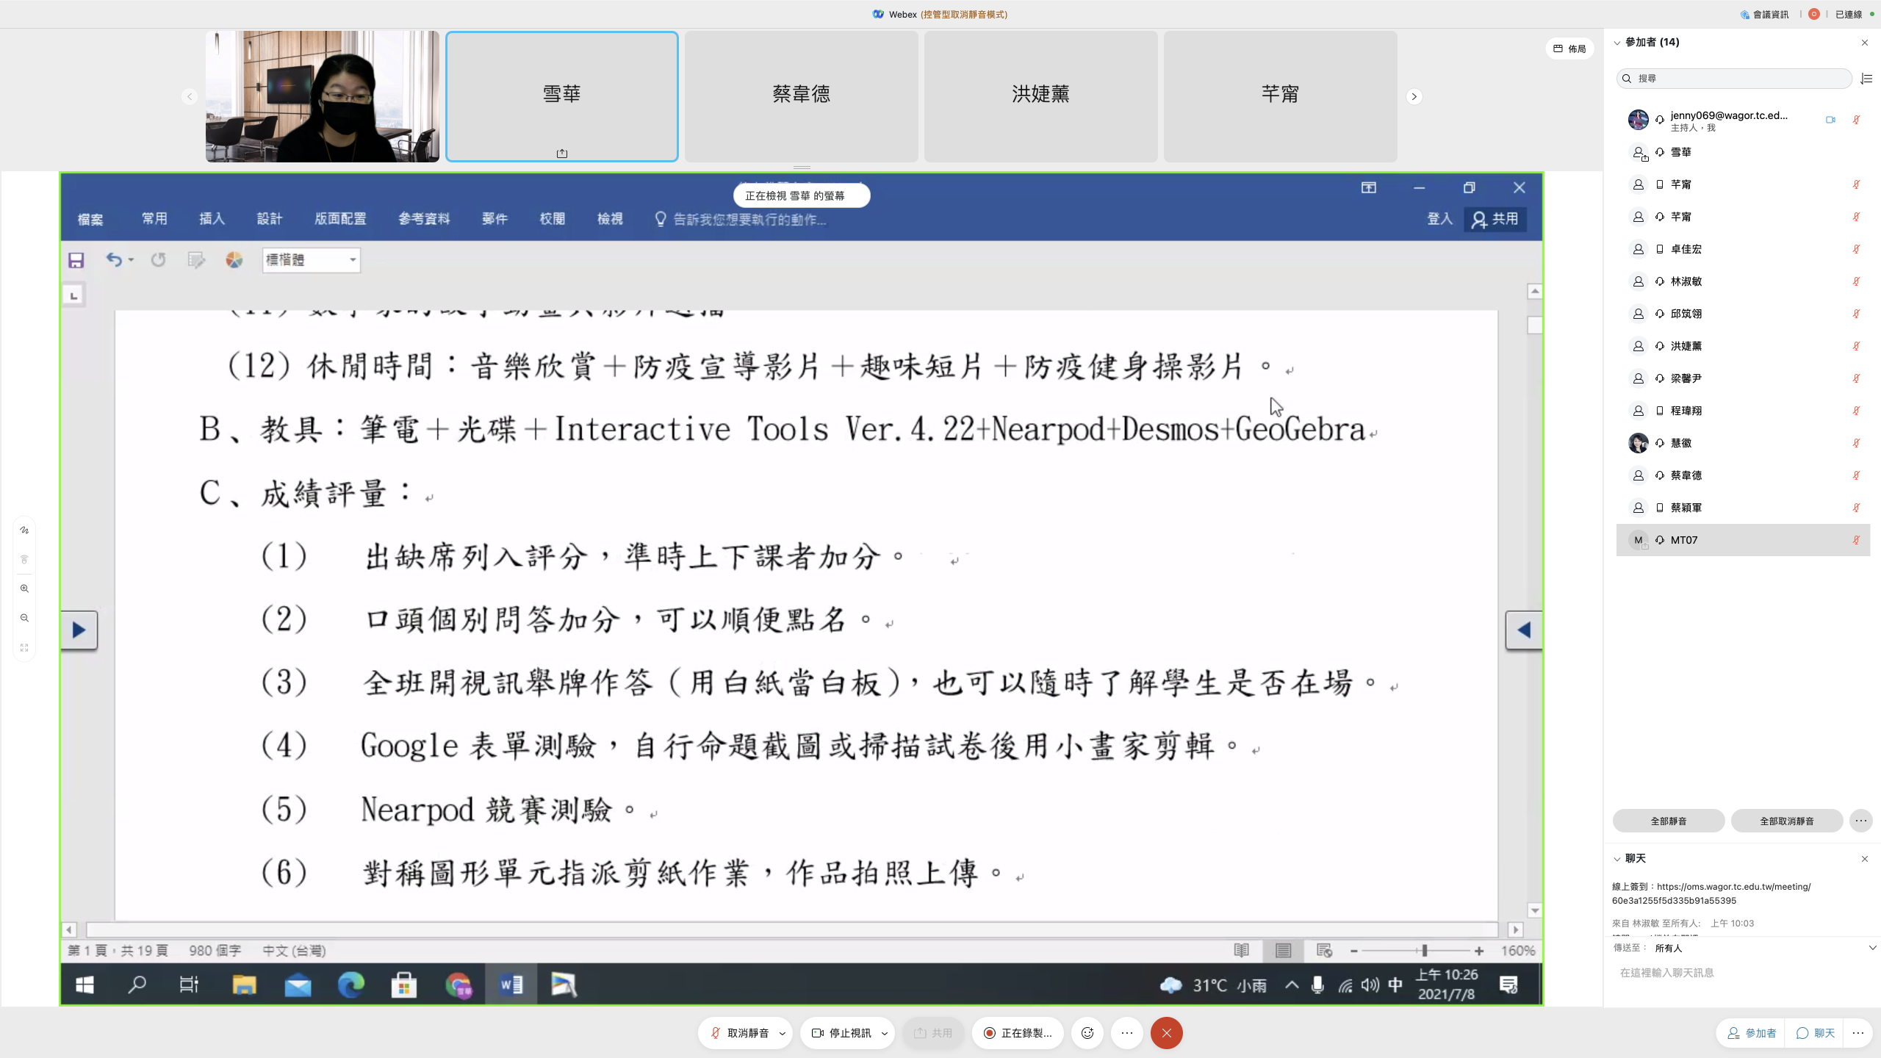This screenshot has height=1058, width=1881.
Task: Open the annotate tool in left sidebar
Action: pyautogui.click(x=24, y=530)
